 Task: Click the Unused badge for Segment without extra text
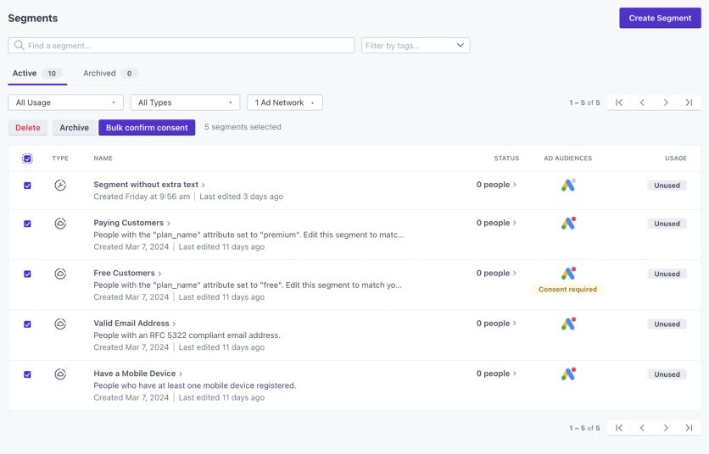click(667, 185)
